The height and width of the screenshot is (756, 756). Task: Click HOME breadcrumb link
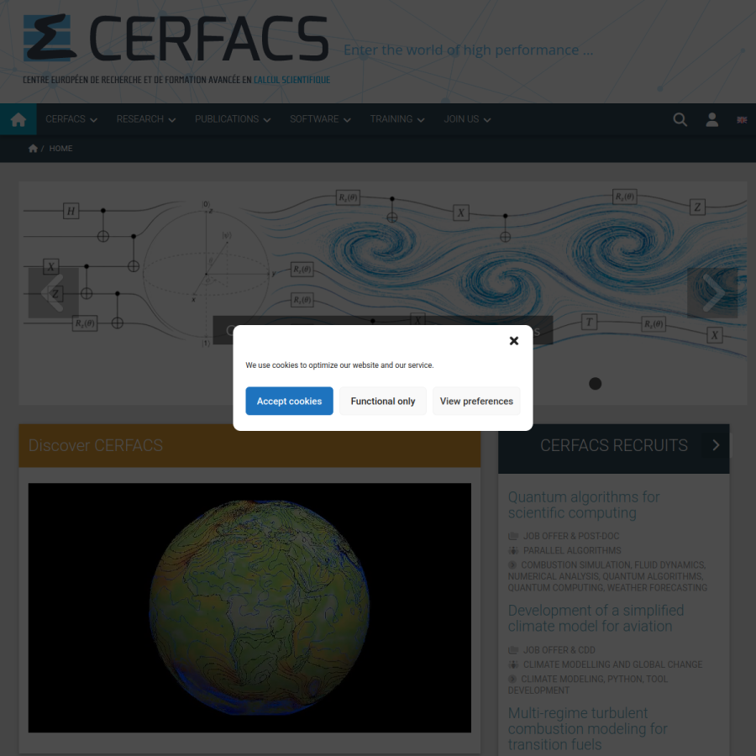tap(60, 149)
